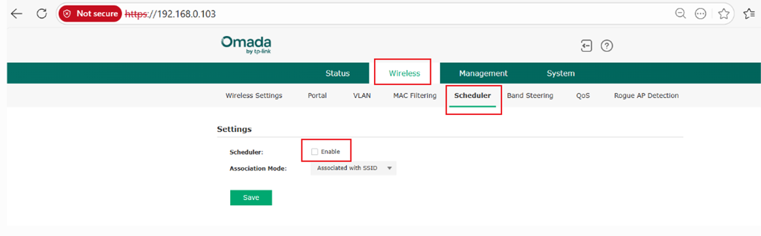761x236 pixels.
Task: Open the help question mark icon
Action: [607, 46]
